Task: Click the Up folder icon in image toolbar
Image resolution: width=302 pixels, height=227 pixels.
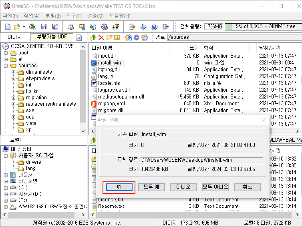Action: pyautogui.click(x=93, y=37)
